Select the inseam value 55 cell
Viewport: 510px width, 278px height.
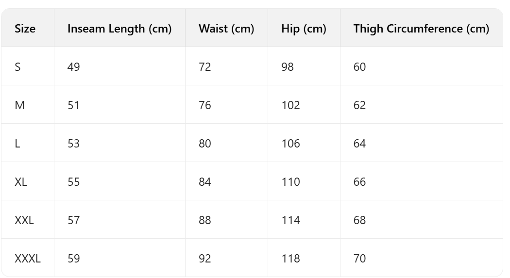tap(74, 182)
